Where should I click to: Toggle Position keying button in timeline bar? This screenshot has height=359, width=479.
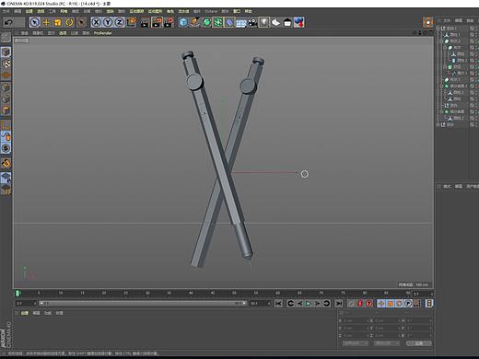click(x=381, y=304)
